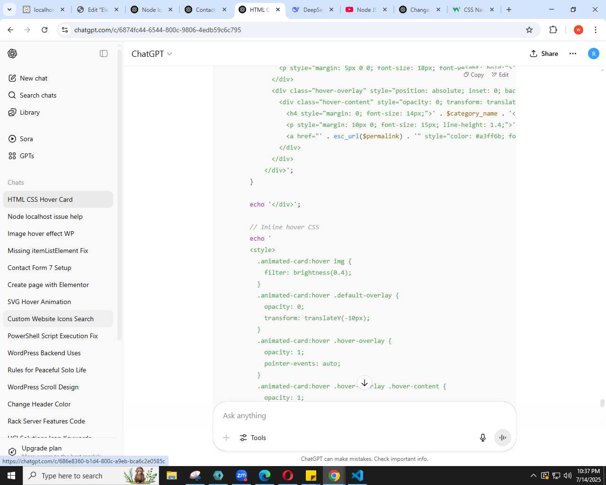This screenshot has width=606, height=485.
Task: Open the Chrome three-dot menu
Action: click(595, 30)
